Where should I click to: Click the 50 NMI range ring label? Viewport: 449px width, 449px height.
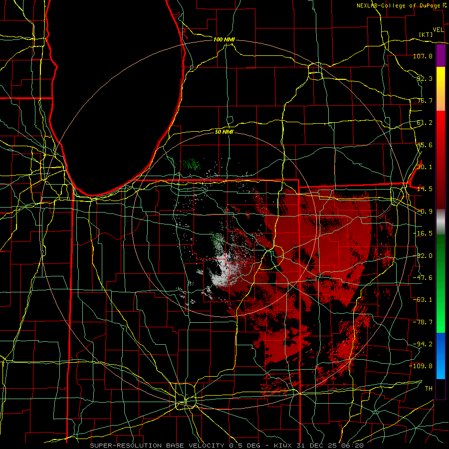[224, 132]
